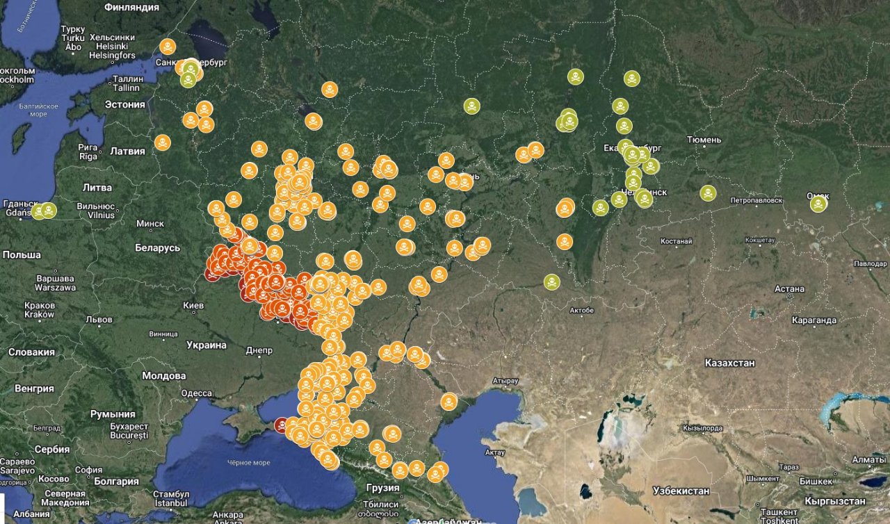Open the red skull marker in eastern Crimea
890x524 pixels.
282,425
